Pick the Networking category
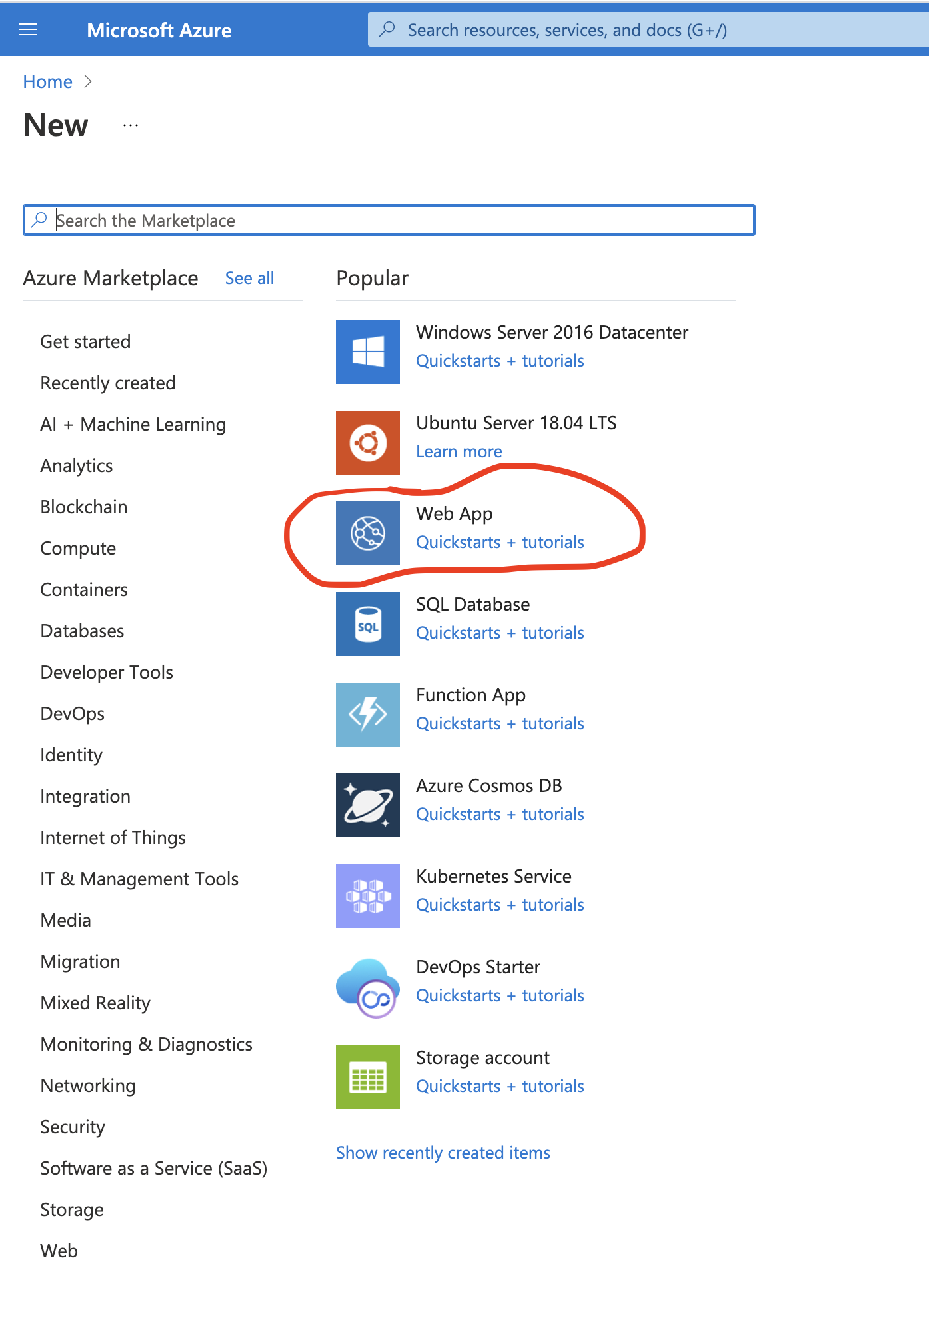 coord(88,1085)
